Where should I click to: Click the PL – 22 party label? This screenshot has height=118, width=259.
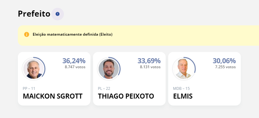[x=104, y=89]
